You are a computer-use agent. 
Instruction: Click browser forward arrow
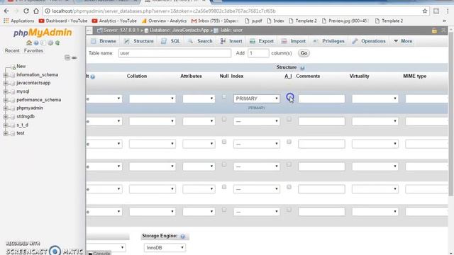click(16, 11)
